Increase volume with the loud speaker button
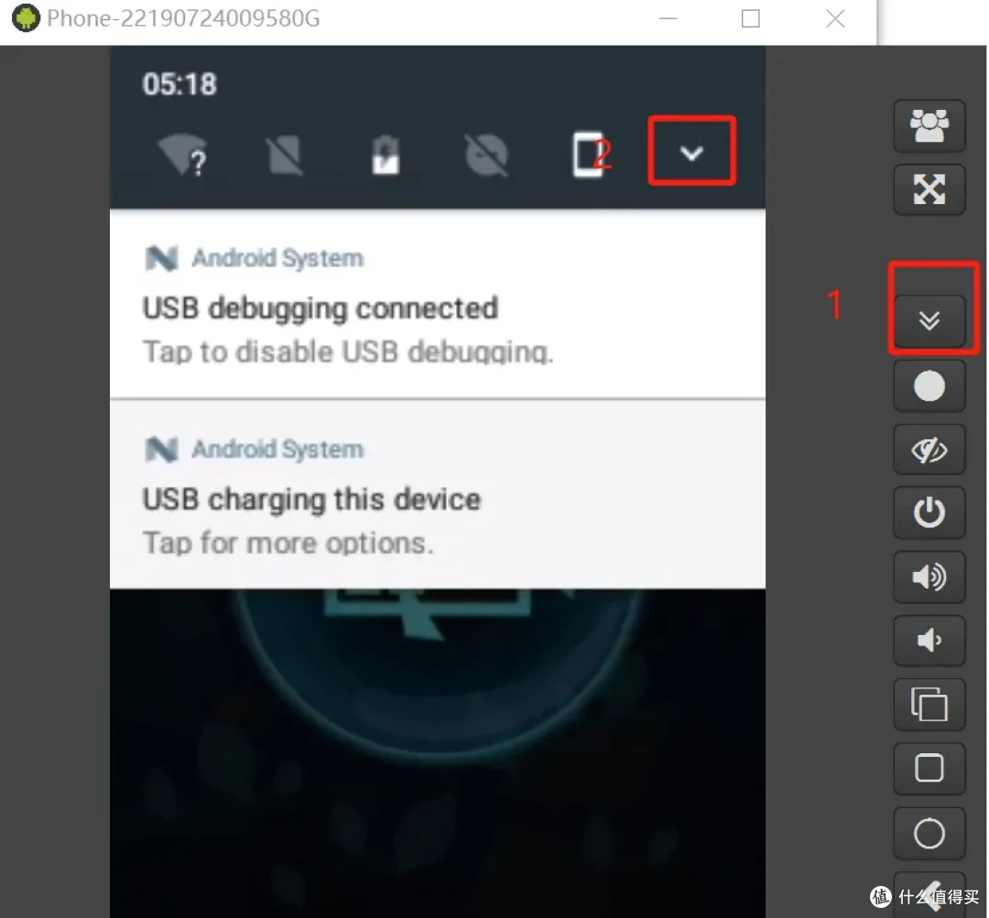The width and height of the screenshot is (989, 918). (929, 577)
